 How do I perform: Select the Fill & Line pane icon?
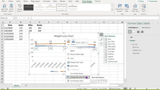pos(130,32)
